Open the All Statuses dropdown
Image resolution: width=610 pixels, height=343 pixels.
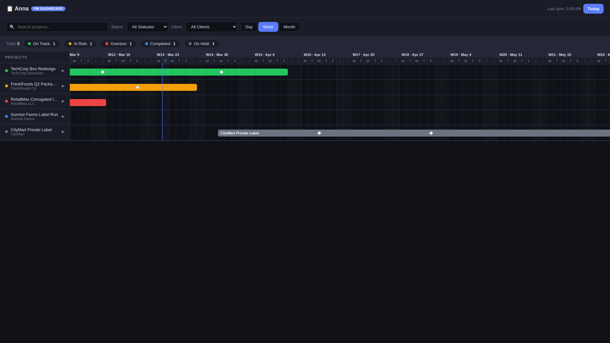coord(147,27)
